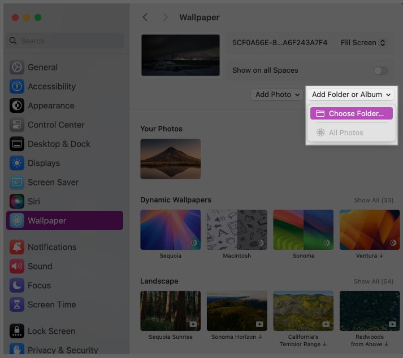403x358 pixels.
Task: Collapse Add Folder or Album dropdown
Action: [x=350, y=95]
